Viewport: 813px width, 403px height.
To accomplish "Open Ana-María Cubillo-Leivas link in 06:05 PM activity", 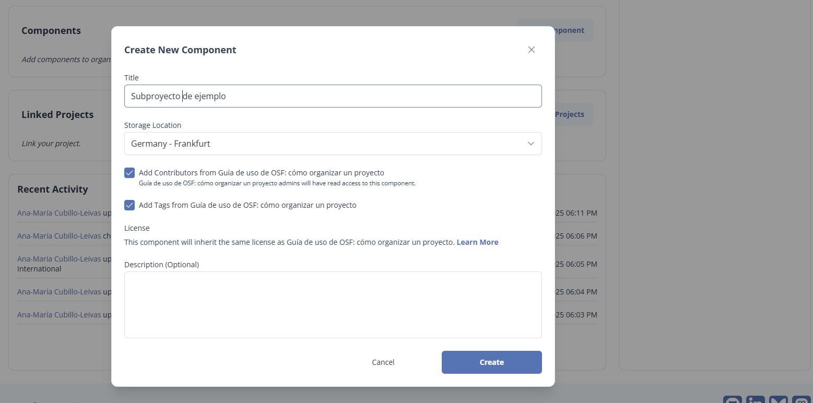I will click(x=59, y=259).
